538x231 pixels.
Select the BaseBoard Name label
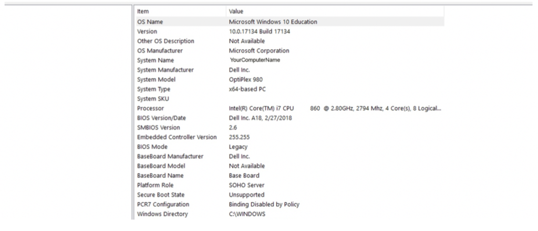(x=160, y=175)
